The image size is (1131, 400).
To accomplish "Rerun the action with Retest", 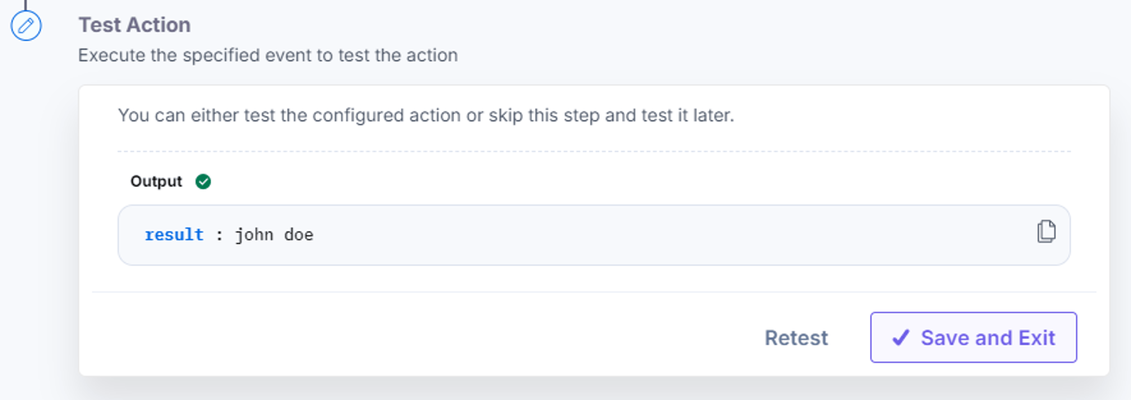I will [x=796, y=338].
